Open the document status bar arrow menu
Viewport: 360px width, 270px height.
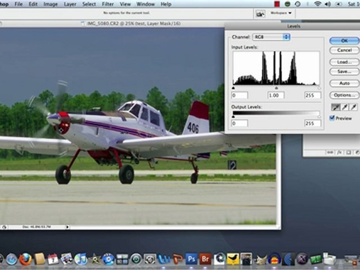pos(67,227)
